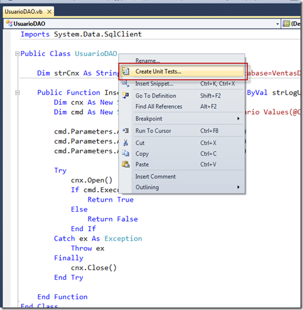Click the Run To Cursor icon
The width and height of the screenshot is (303, 310).
pyautogui.click(x=126, y=130)
